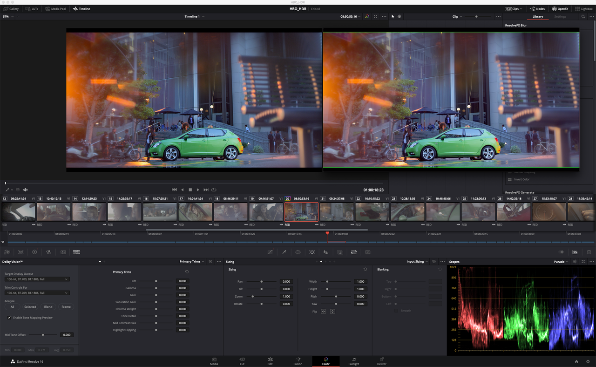The width and height of the screenshot is (596, 367).
Task: Open the Key palette icon
Action: pyautogui.click(x=340, y=252)
